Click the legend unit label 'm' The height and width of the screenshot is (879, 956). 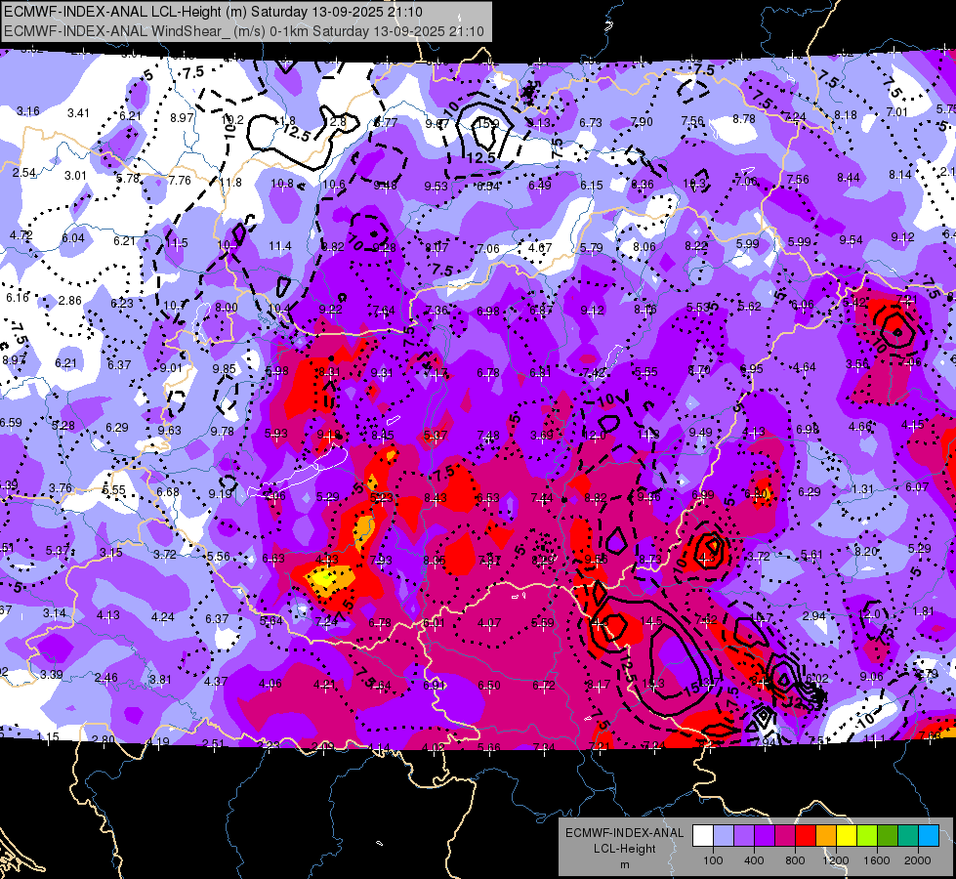pyautogui.click(x=624, y=864)
